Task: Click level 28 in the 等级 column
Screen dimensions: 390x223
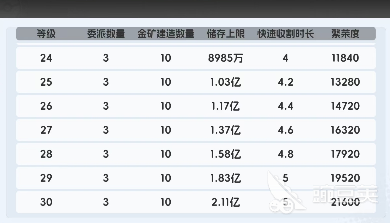Action: [46, 154]
